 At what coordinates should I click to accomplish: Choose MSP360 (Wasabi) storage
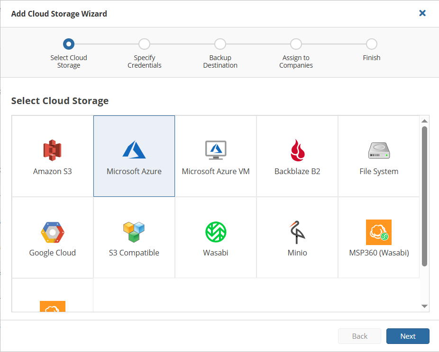[378, 237]
